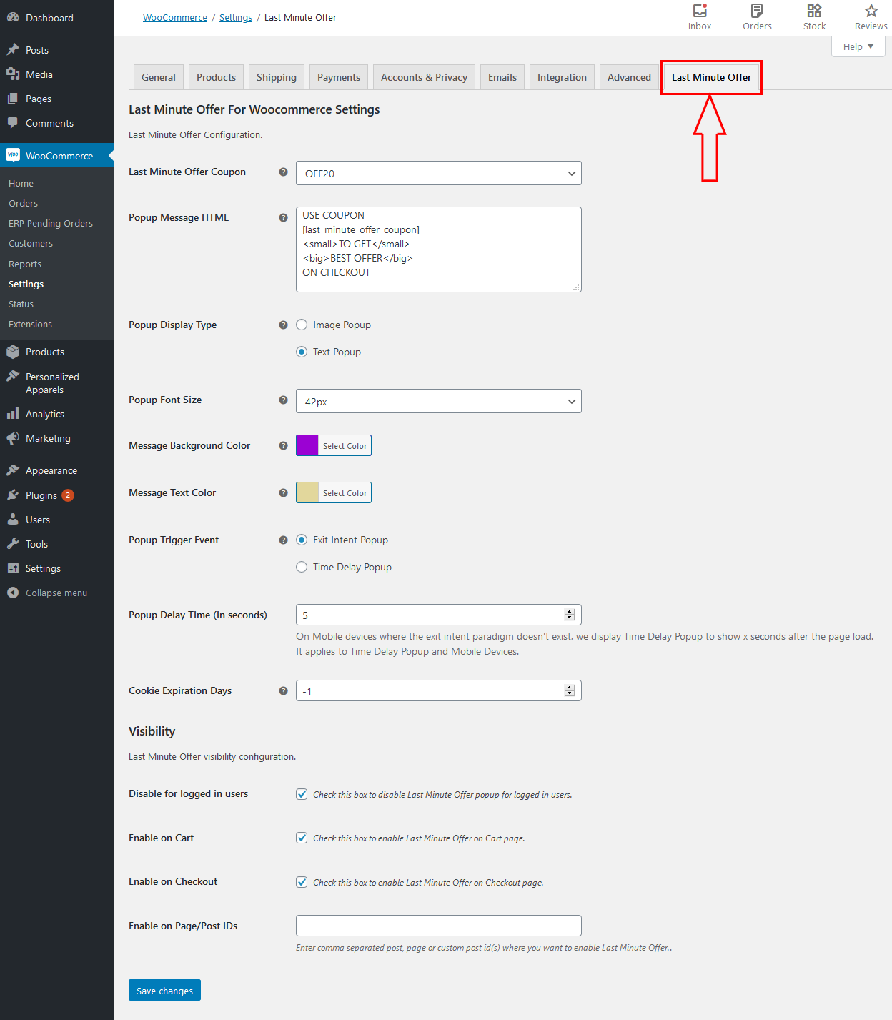Show help tip for Popup Display Type

pos(283,325)
